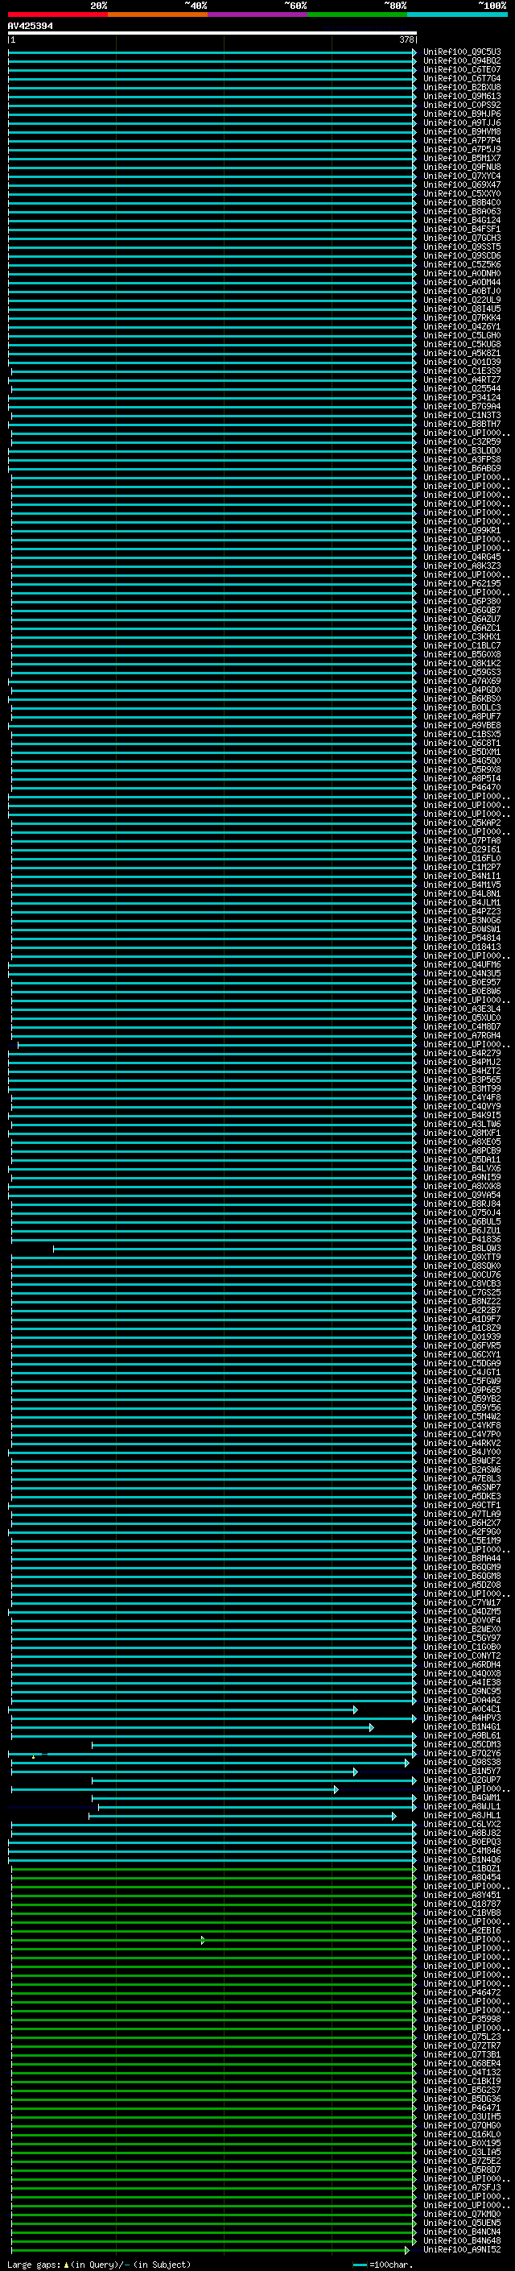Click the cyan ~100% identity legend bar
The image size is (515, 2271).
(x=457, y=15)
